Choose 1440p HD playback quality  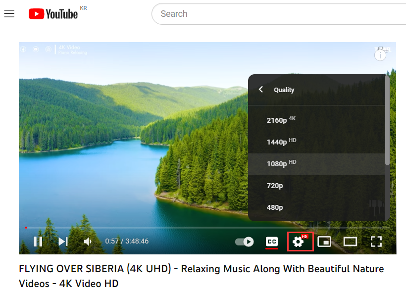pos(280,142)
